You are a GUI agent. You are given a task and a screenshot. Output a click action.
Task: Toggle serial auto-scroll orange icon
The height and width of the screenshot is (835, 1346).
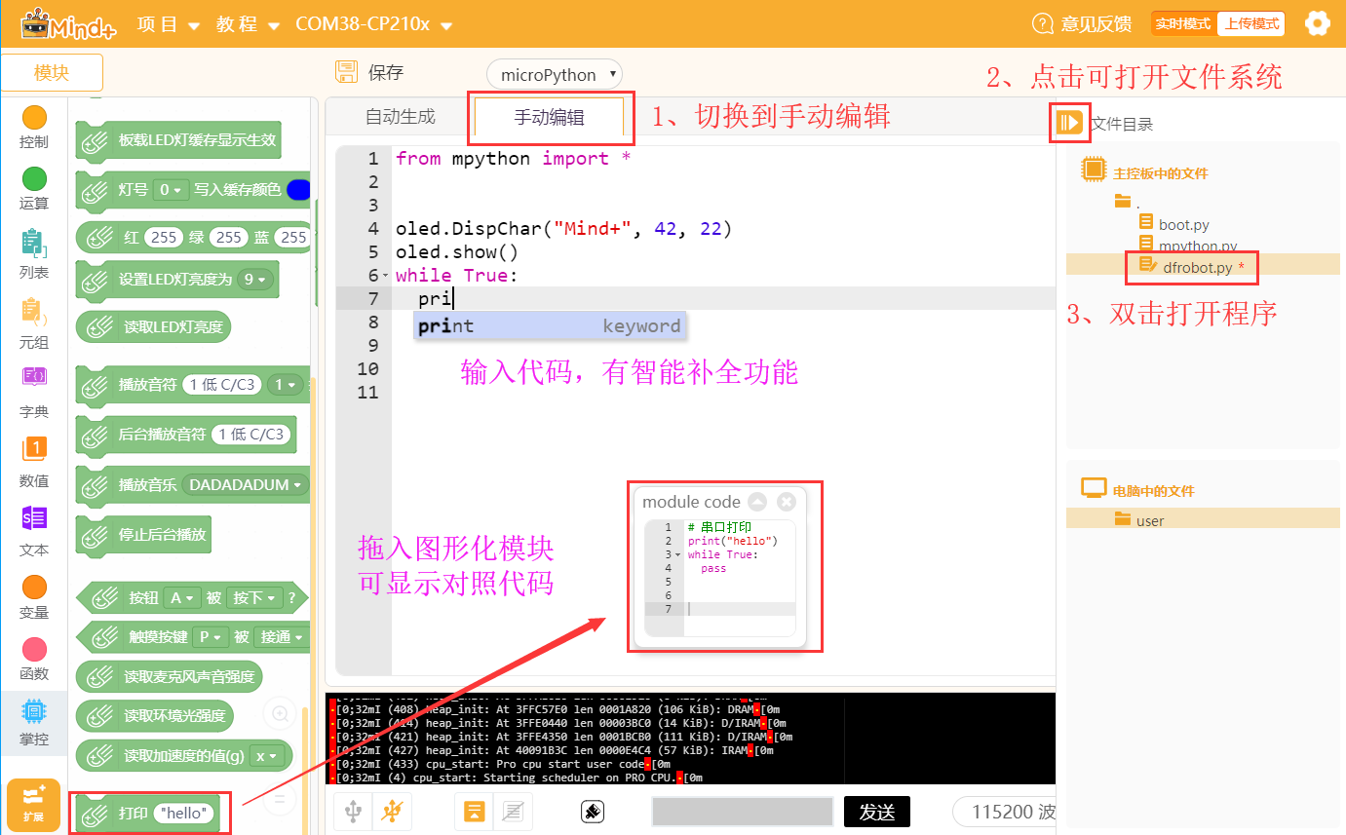pos(475,811)
